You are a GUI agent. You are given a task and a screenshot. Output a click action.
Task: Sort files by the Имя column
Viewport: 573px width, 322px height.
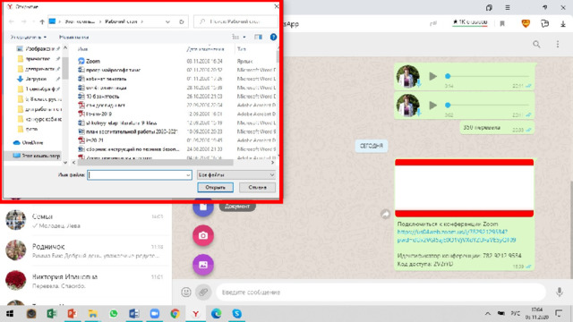click(83, 49)
